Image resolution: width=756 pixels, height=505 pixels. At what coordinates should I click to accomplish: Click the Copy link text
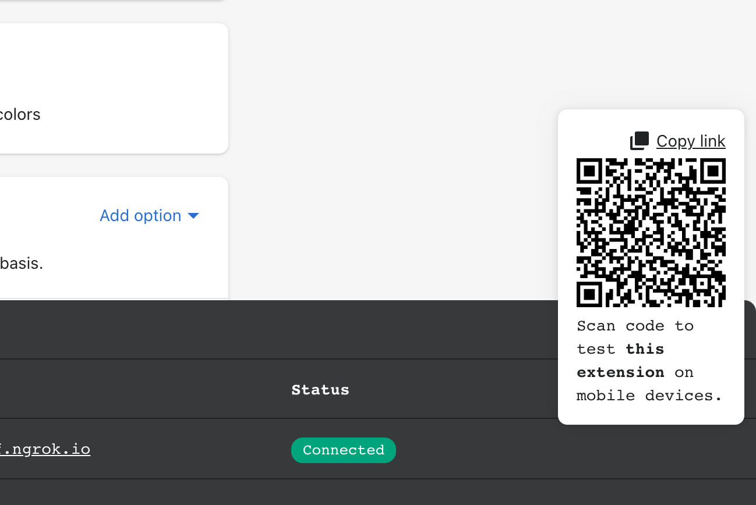click(691, 141)
